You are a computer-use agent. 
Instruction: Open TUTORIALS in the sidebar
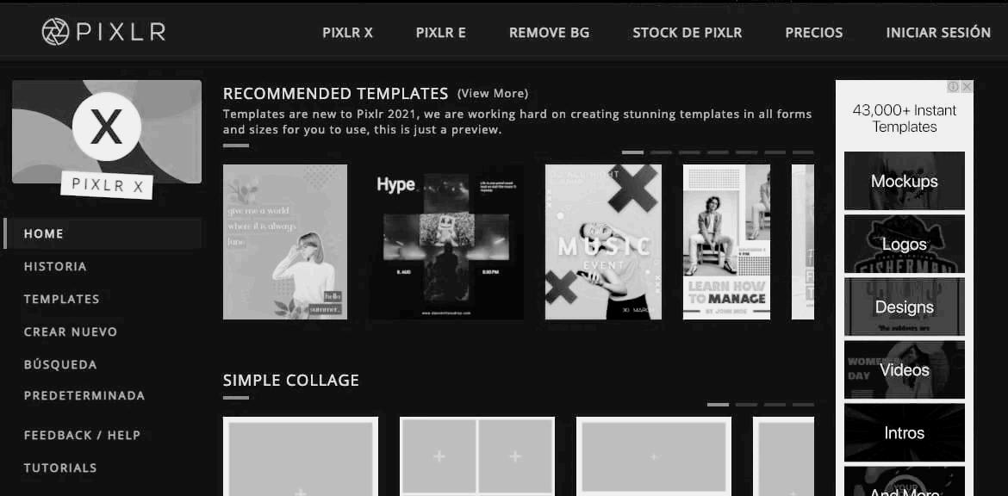coord(60,468)
